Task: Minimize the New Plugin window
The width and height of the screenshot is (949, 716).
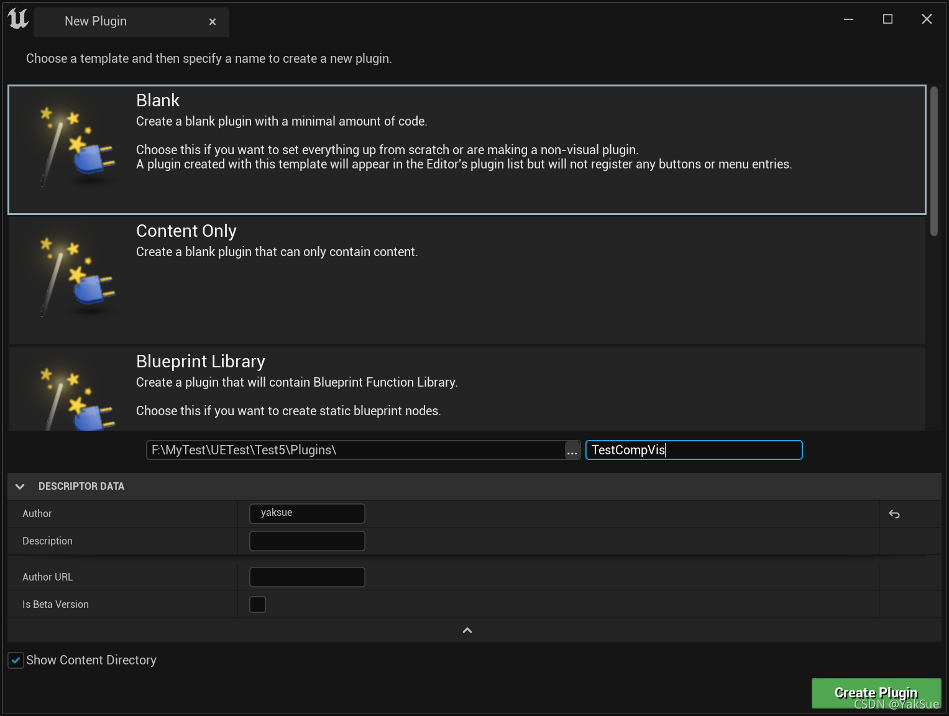Action: [848, 19]
